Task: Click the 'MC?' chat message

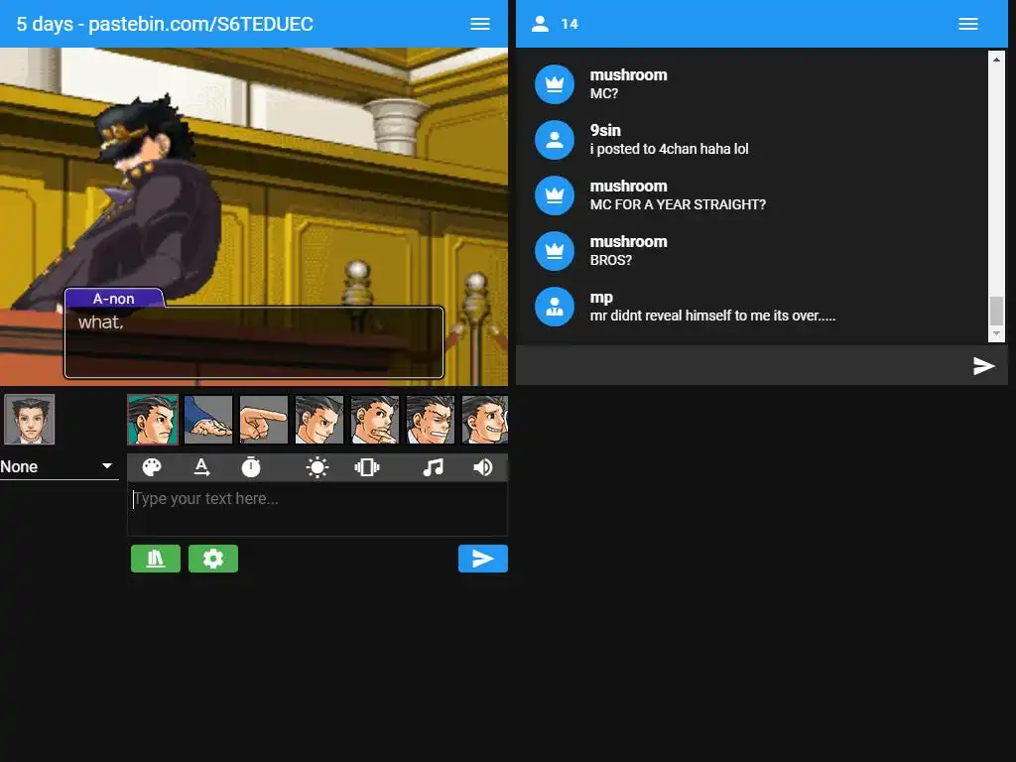Action: (604, 93)
